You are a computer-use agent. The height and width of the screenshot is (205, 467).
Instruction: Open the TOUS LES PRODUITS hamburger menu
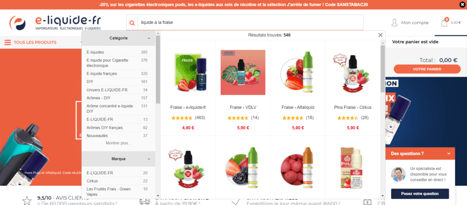8,42
